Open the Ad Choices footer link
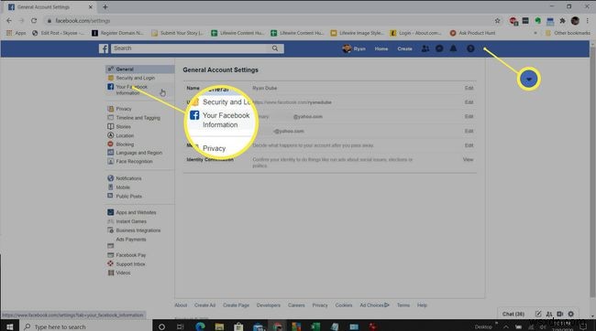 coord(374,304)
